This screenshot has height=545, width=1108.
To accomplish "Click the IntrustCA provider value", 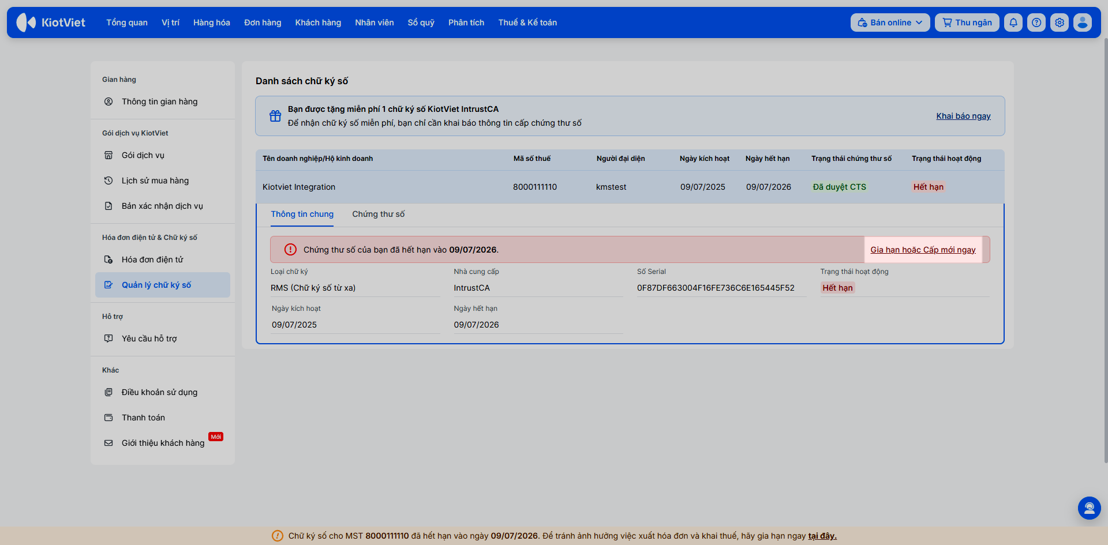I will (472, 288).
